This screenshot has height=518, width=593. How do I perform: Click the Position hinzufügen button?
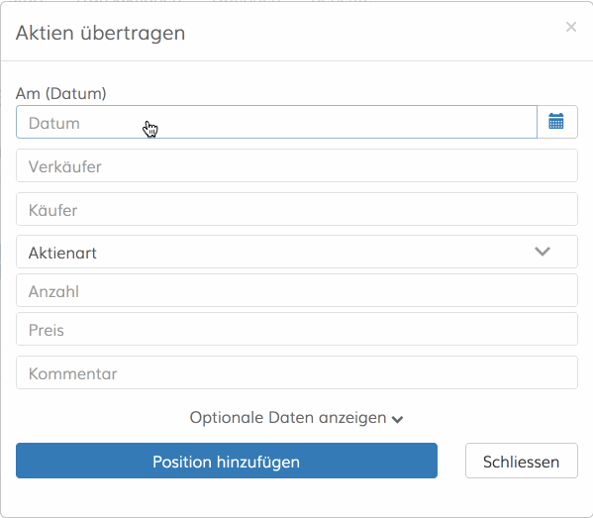pyautogui.click(x=227, y=461)
